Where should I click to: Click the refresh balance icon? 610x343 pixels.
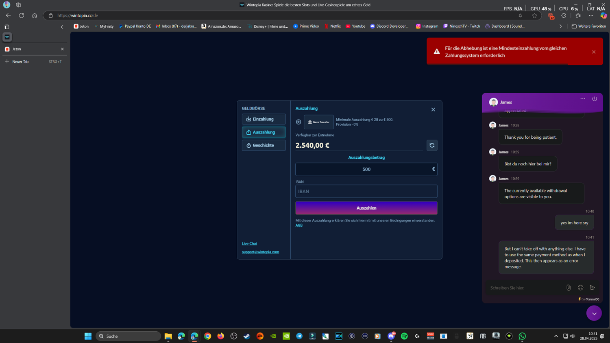(432, 145)
